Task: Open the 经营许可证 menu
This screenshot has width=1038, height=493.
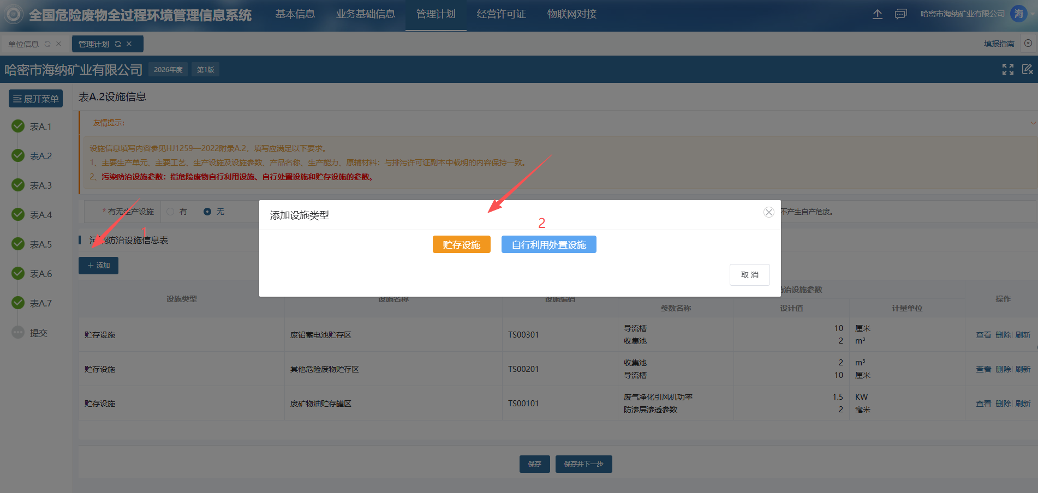Action: (501, 14)
